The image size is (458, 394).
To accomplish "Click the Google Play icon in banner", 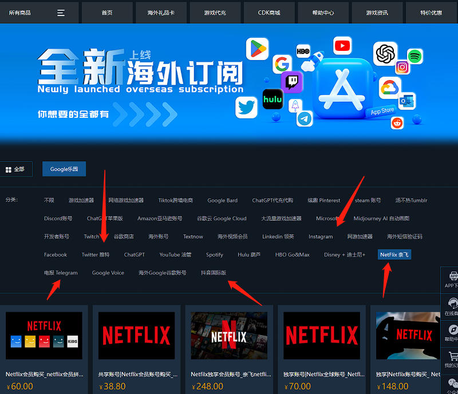I will click(257, 49).
